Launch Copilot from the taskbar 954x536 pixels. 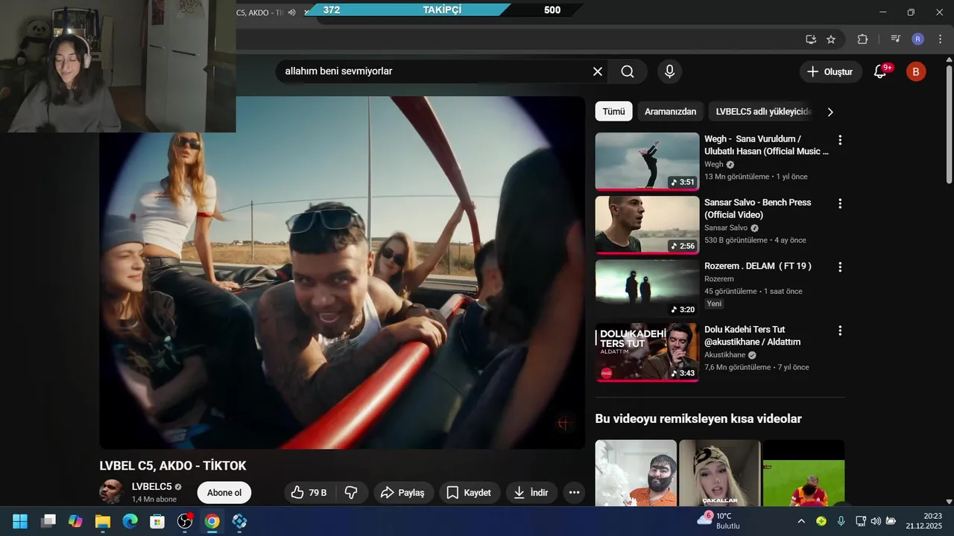(x=75, y=521)
